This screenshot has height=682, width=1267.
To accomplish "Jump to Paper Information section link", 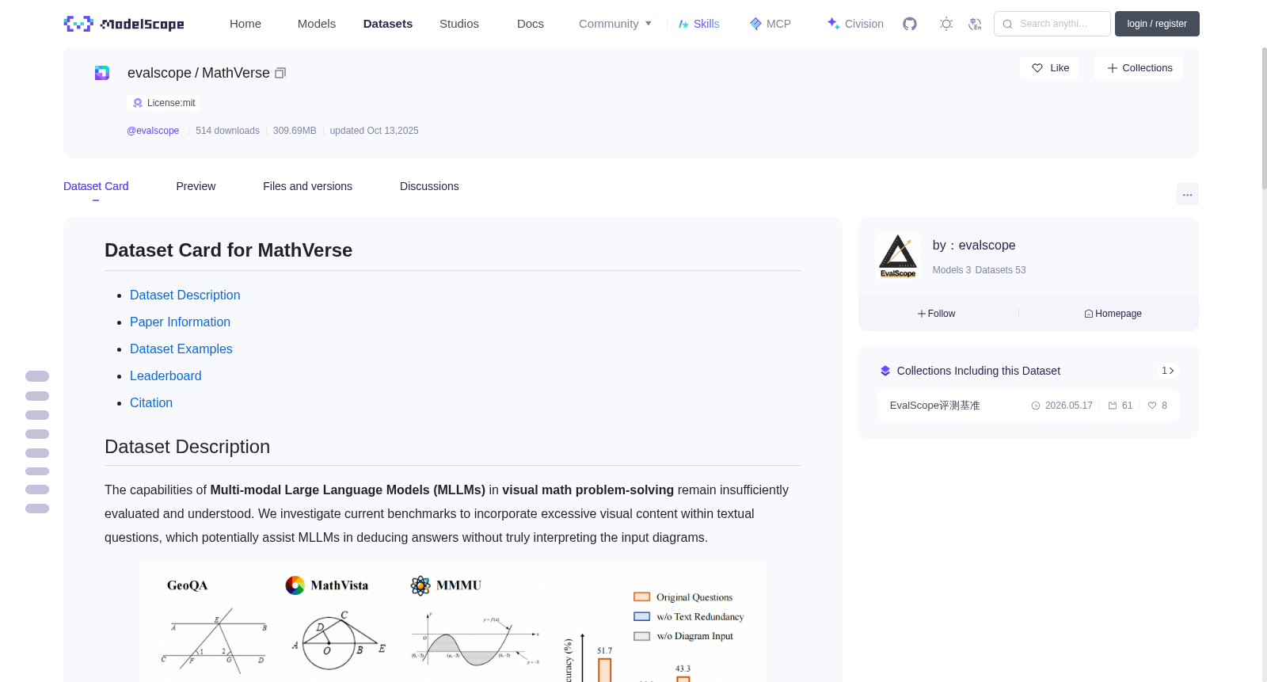I will pyautogui.click(x=181, y=322).
